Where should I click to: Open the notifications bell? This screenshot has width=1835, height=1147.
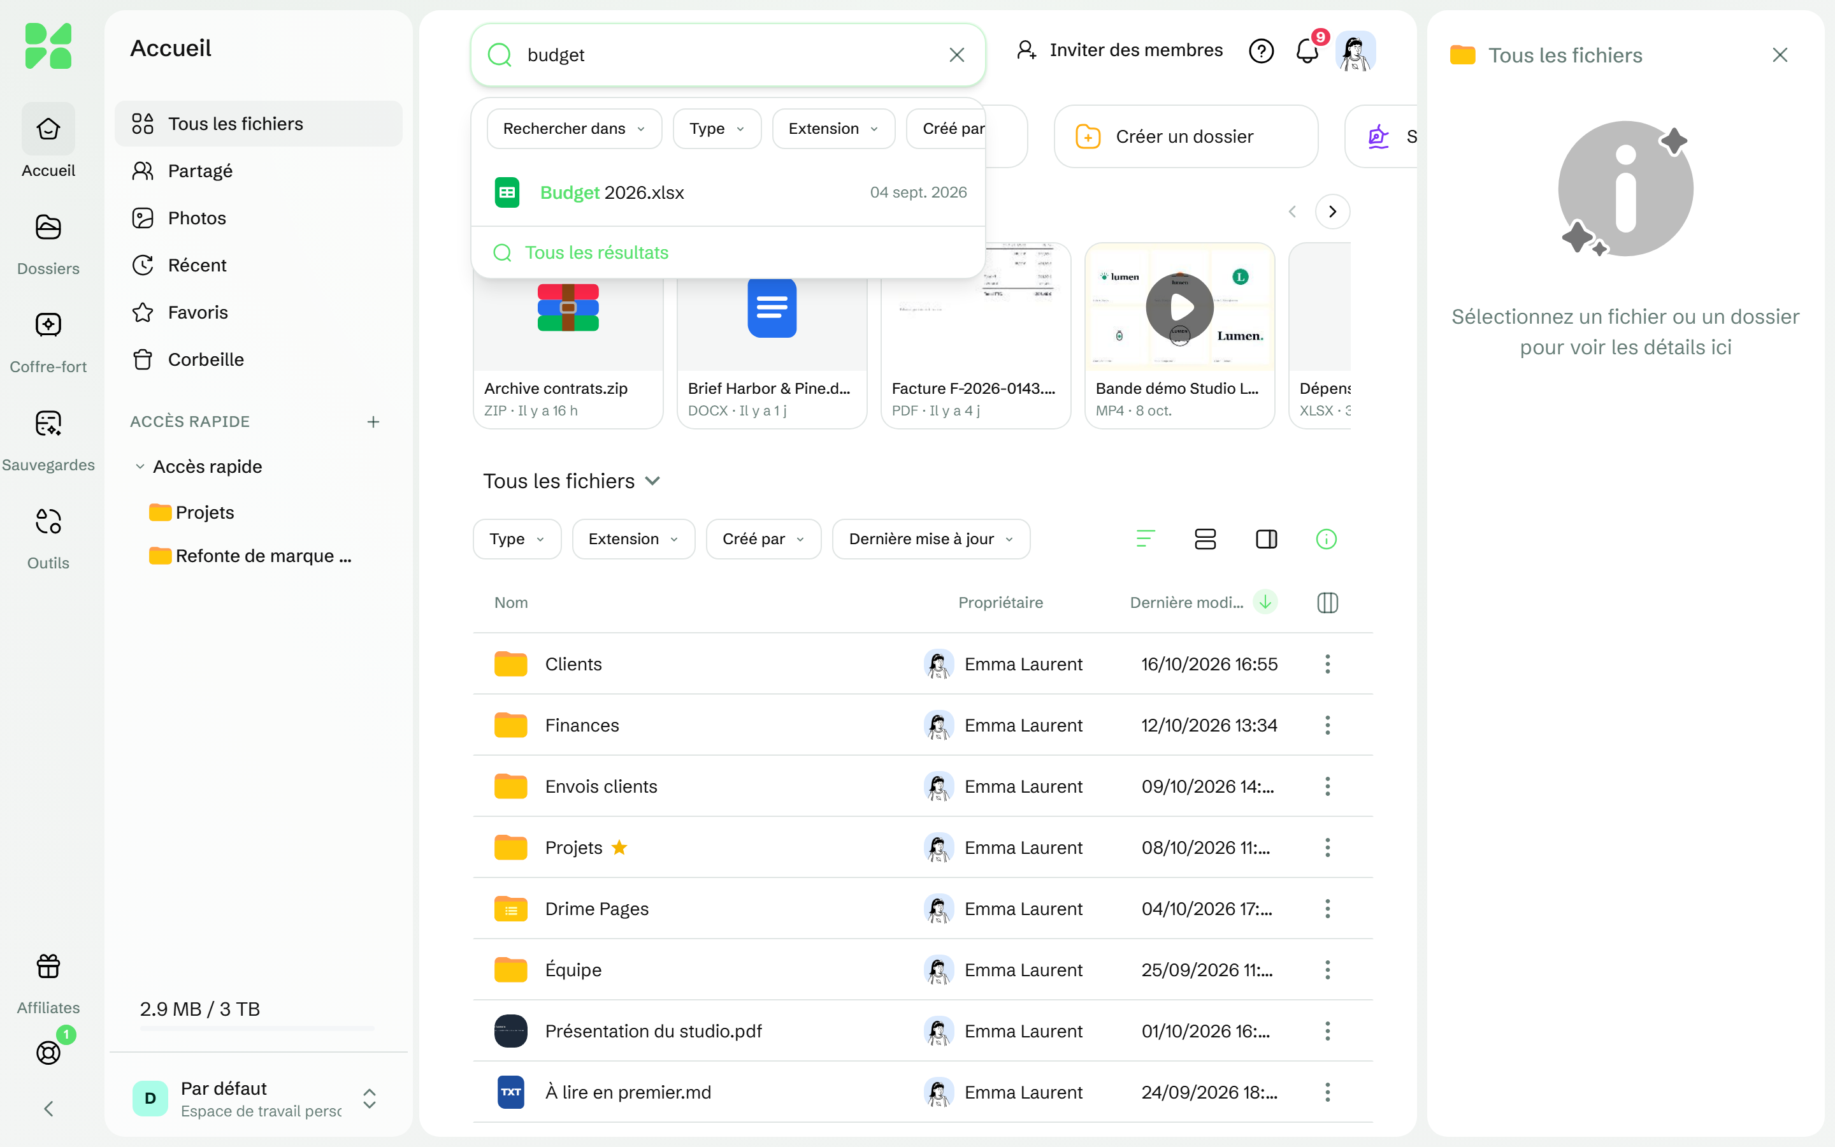1307,51
